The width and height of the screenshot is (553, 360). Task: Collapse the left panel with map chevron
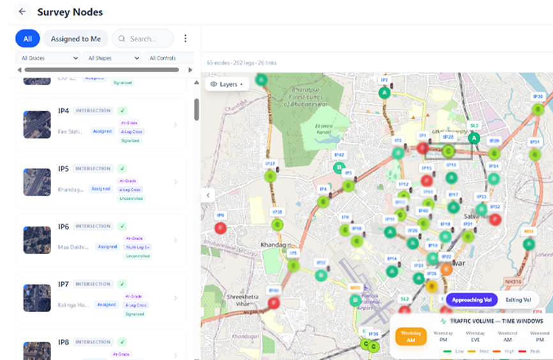point(208,195)
